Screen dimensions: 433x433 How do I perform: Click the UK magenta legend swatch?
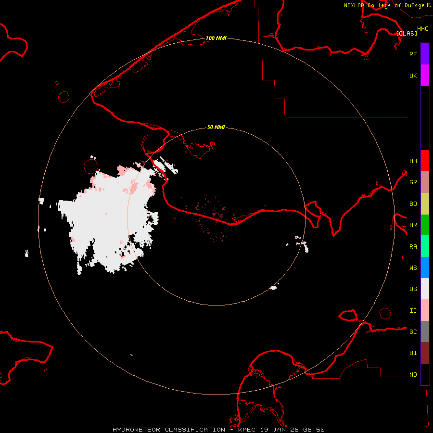425,76
